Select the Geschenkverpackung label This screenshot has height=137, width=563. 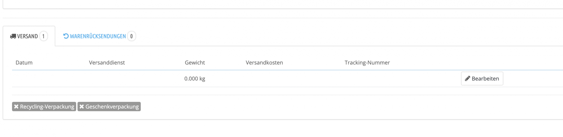coord(109,107)
